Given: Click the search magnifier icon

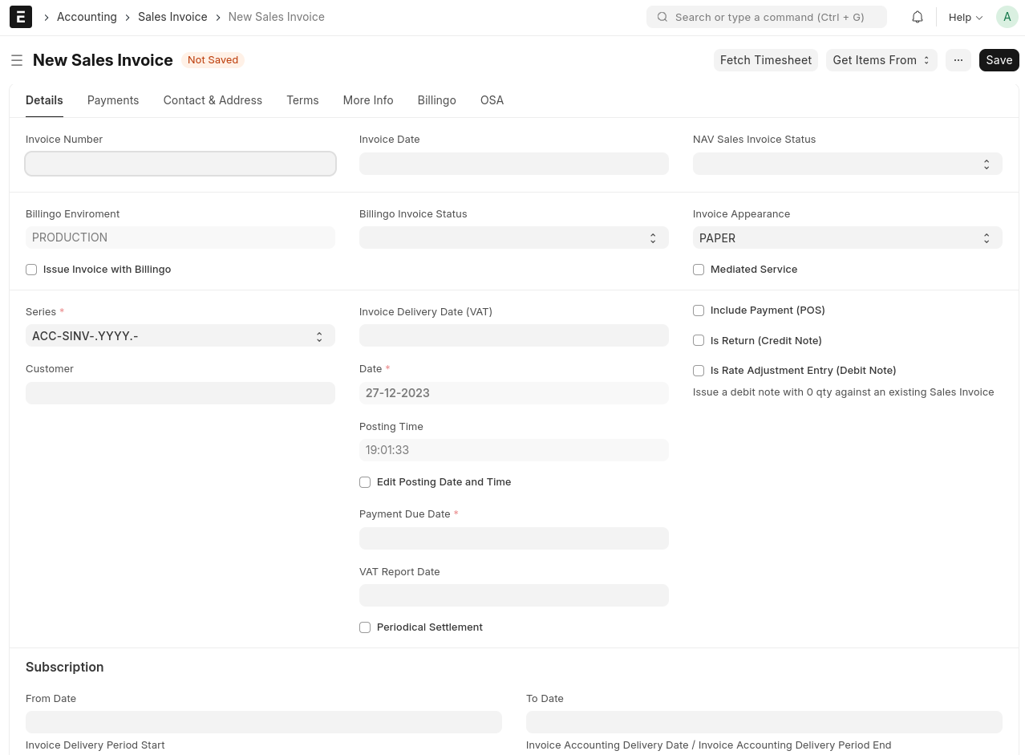Looking at the screenshot, I should (x=662, y=17).
